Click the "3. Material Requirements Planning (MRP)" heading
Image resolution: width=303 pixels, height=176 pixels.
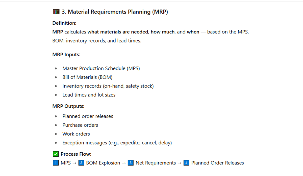115,12
